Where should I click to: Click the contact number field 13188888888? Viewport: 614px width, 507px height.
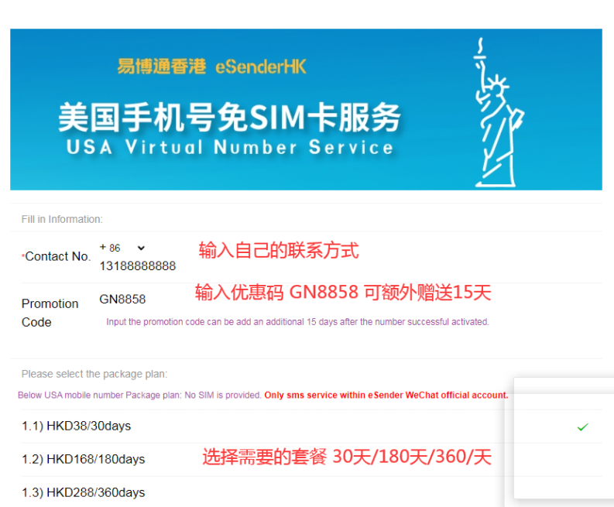tap(138, 266)
